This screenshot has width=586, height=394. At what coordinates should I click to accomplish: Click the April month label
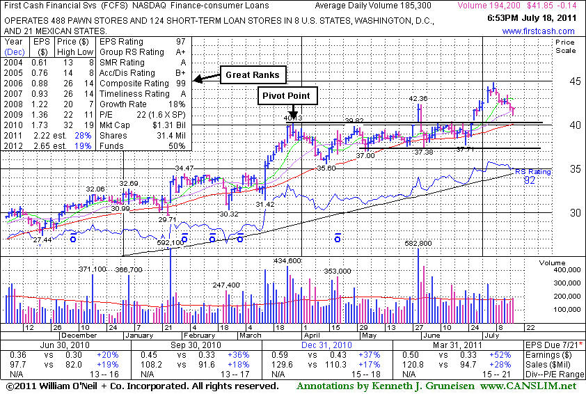pyautogui.click(x=312, y=336)
